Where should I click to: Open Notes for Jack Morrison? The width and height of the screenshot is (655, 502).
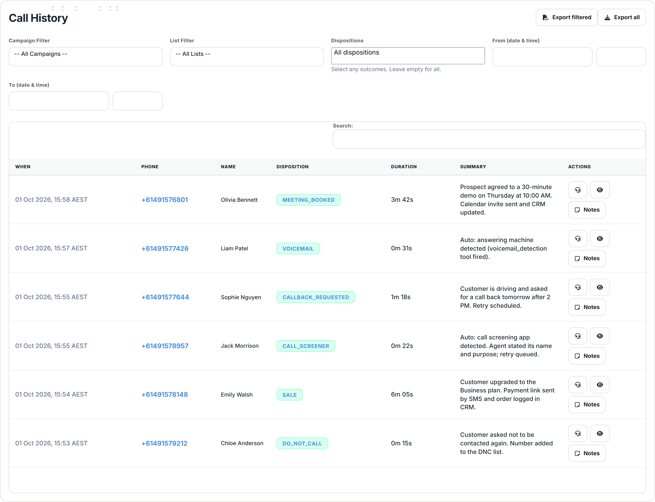click(x=587, y=356)
